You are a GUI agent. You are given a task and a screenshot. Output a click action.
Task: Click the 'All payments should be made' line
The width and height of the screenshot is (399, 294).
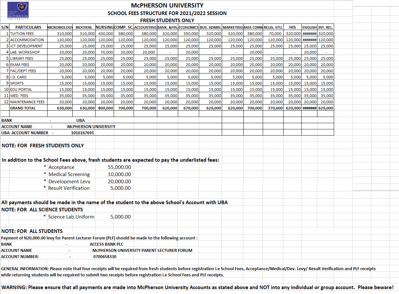coord(115,203)
